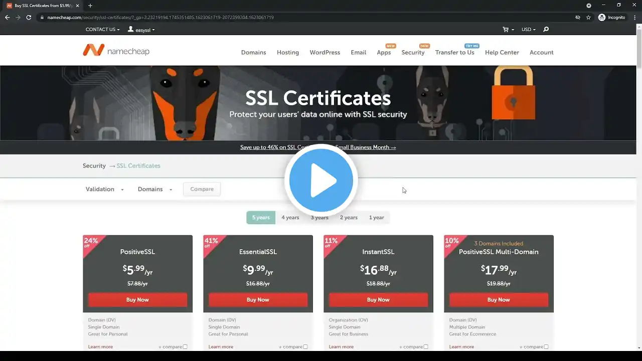642x361 pixels.
Task: Open the Help Center menu
Action: 502,52
